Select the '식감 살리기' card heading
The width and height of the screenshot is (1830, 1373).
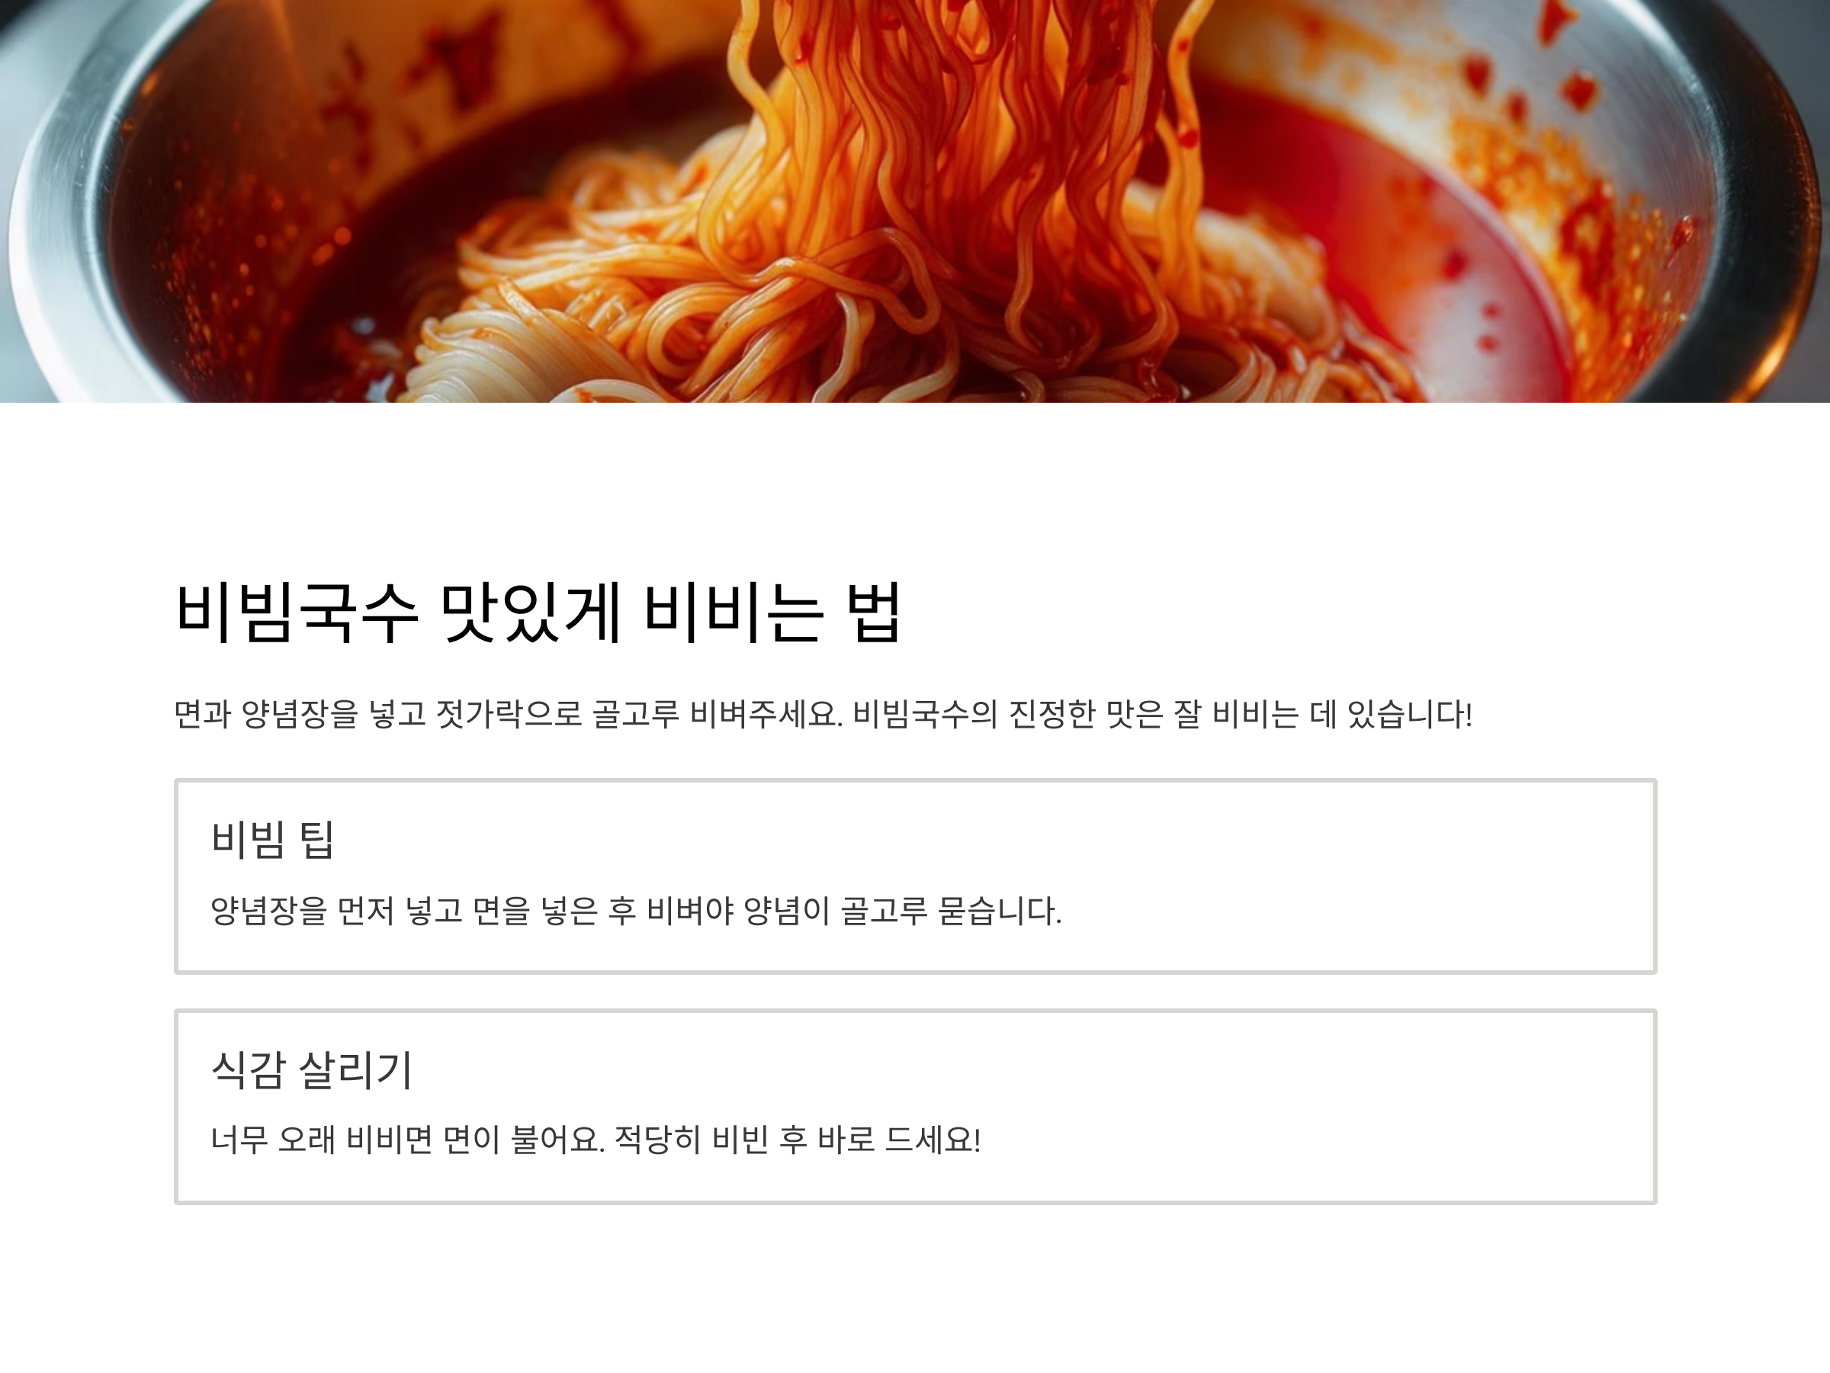(312, 1069)
